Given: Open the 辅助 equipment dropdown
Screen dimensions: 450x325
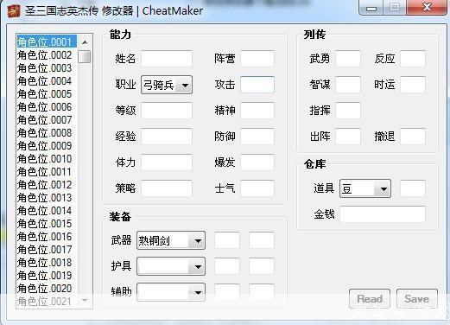Looking at the screenshot, I should (171, 292).
